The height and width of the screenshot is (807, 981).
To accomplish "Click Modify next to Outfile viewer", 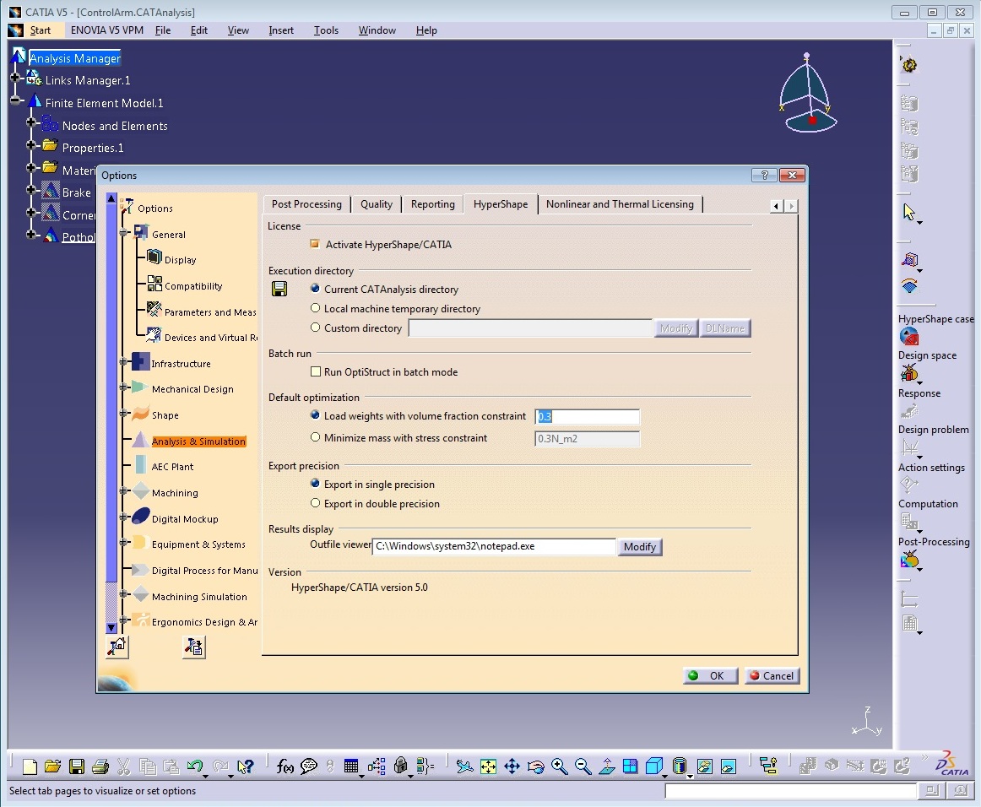I will (x=639, y=547).
